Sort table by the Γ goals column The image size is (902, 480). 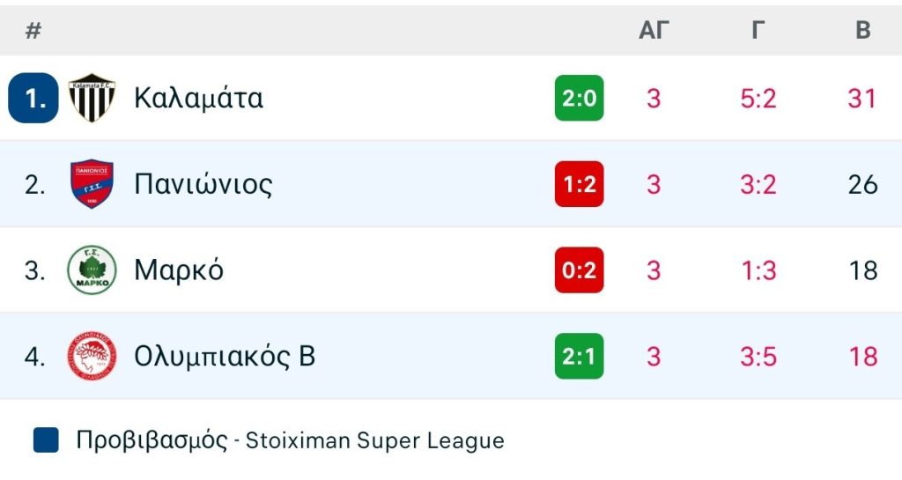pyautogui.click(x=758, y=31)
